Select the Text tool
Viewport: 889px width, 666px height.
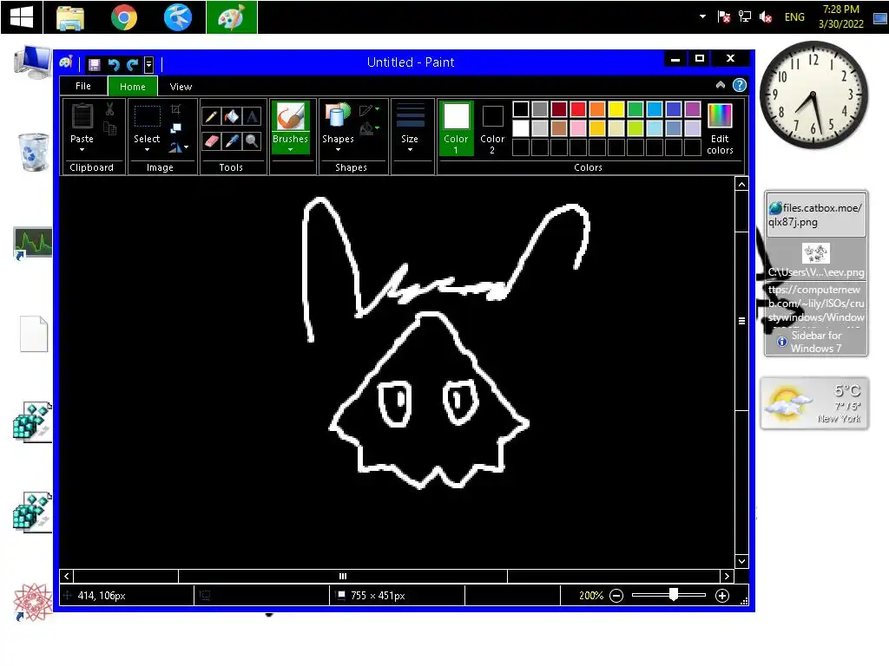click(252, 117)
